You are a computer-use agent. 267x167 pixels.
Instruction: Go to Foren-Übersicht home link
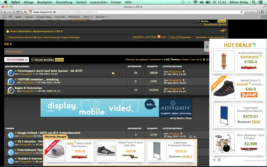(20, 31)
